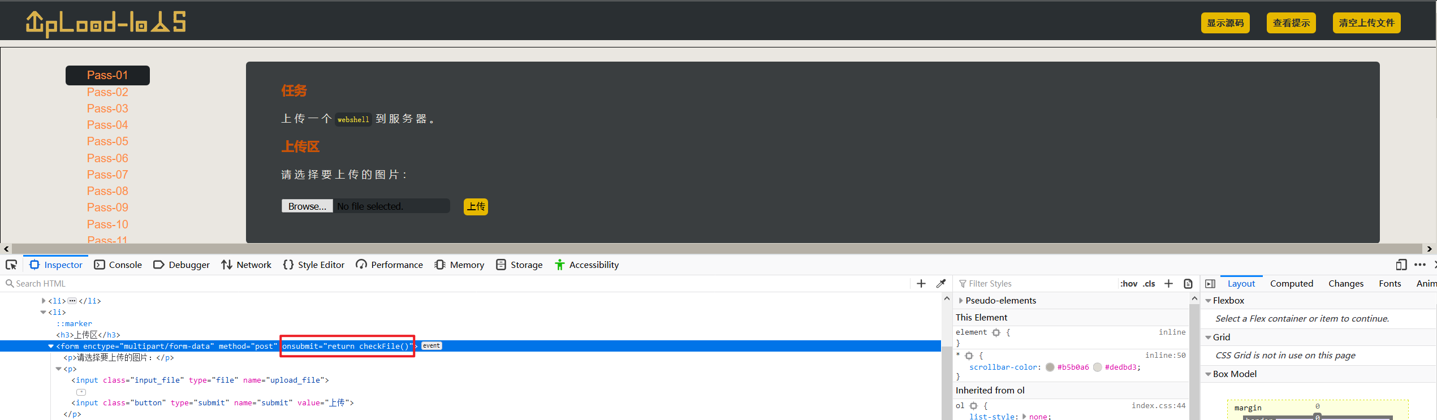Open the Pass-07 link
Viewport: 1437px width, 420px height.
tap(107, 175)
